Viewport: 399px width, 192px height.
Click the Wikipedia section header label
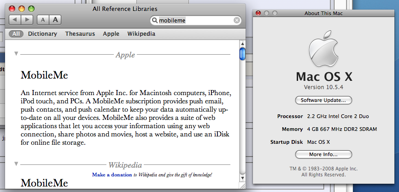pos(125,165)
